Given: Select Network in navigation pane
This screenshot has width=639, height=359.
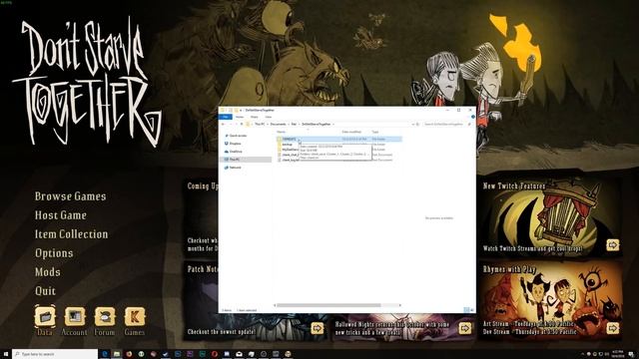Looking at the screenshot, I should click(236, 168).
